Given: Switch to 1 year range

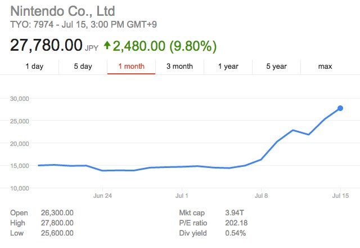Looking at the screenshot, I should 228,67.
